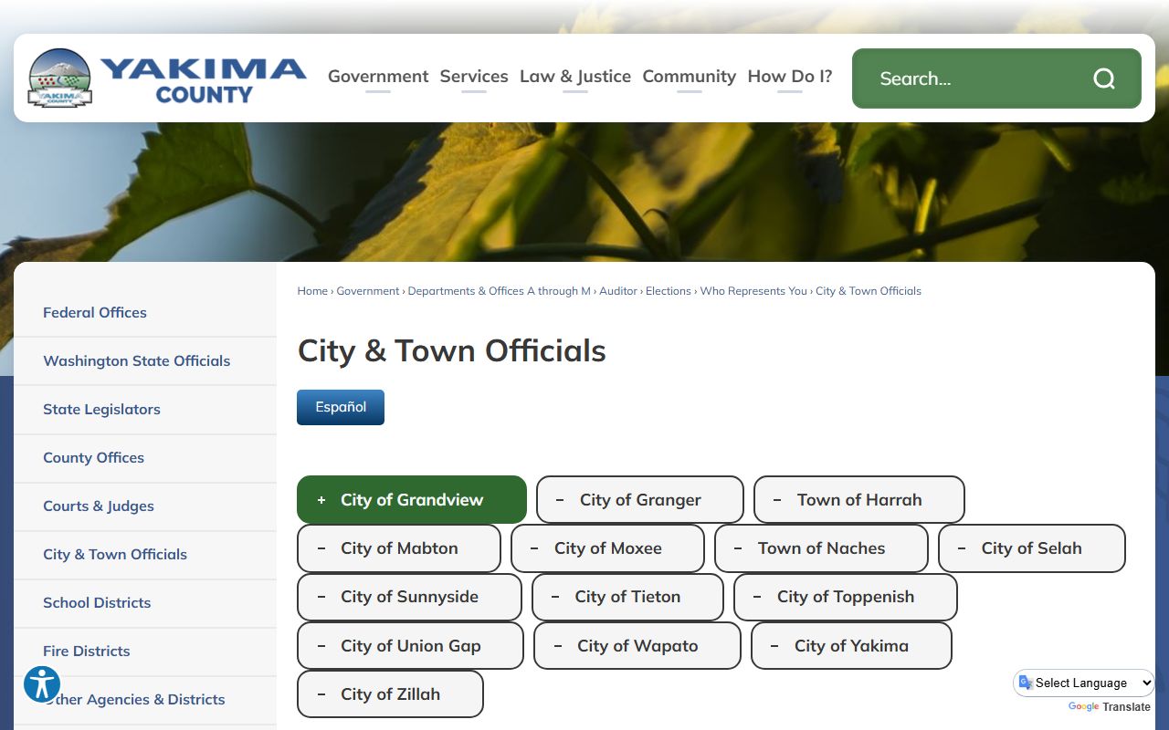Expand the City of Union Gap section
Image resolution: width=1169 pixels, height=730 pixels.
tap(410, 646)
